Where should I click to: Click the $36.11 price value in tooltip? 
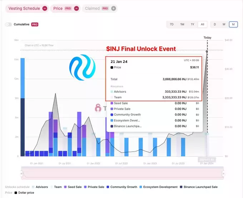point(194,67)
